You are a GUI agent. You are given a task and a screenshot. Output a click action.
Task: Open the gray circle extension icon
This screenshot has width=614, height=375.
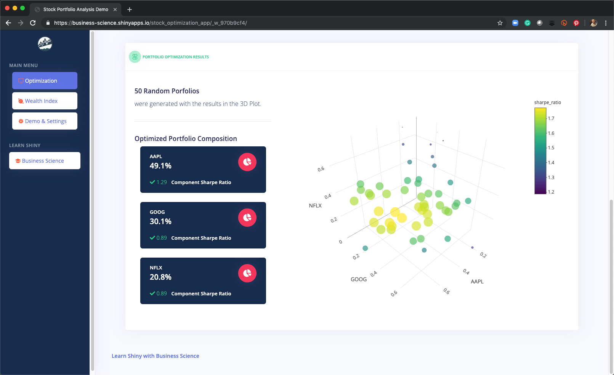point(540,23)
